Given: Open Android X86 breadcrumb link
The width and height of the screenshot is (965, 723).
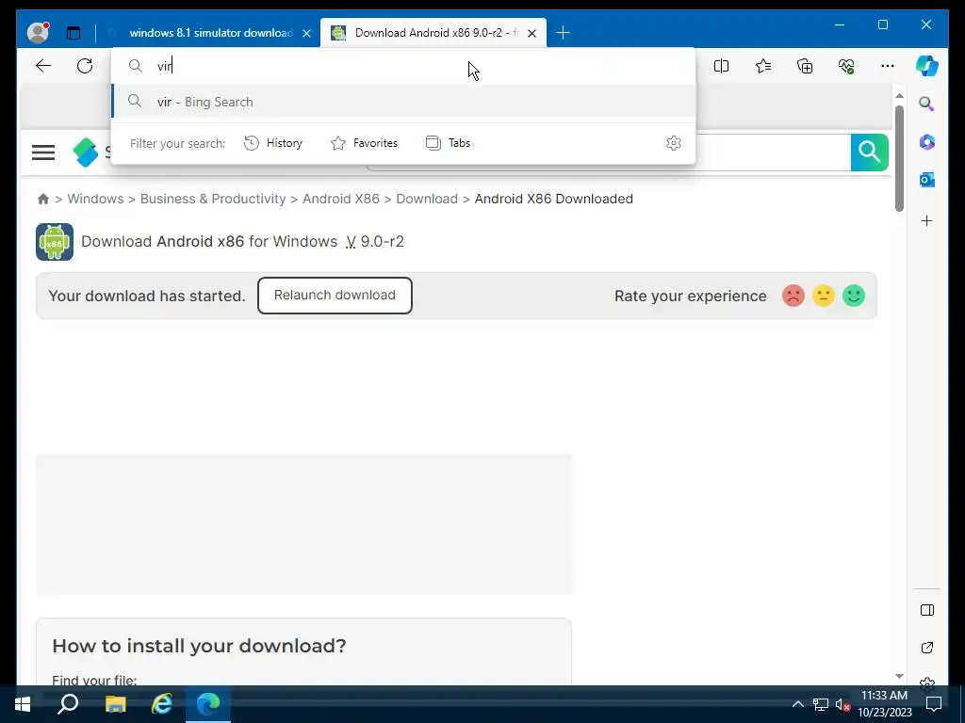Looking at the screenshot, I should (x=341, y=199).
